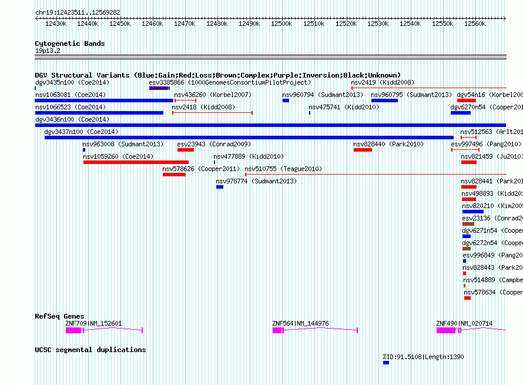
Task: Click the gray 19p13.2 cytogenetic band bar
Action: coord(270,57)
